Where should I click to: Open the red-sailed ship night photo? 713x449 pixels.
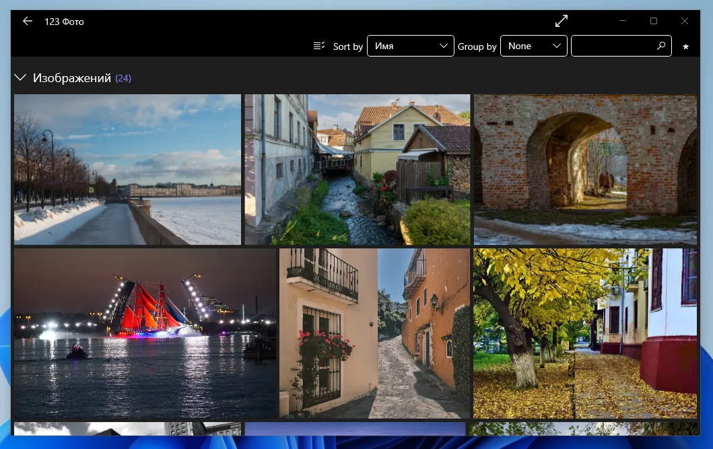(x=145, y=333)
